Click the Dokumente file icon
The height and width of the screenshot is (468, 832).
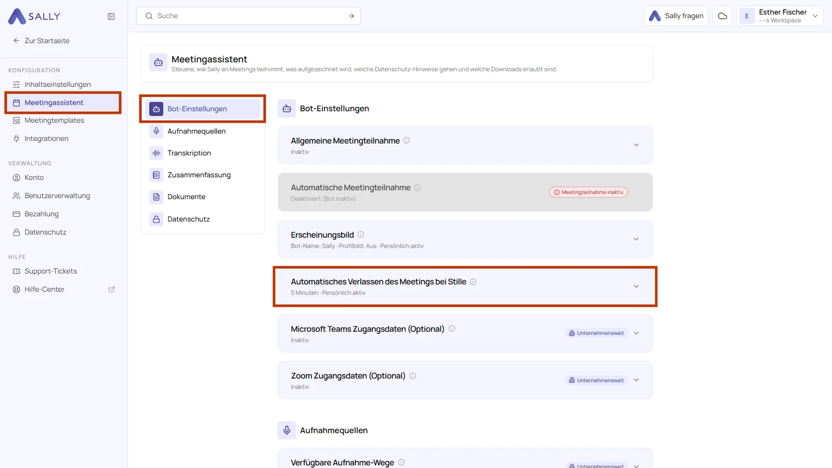click(156, 197)
